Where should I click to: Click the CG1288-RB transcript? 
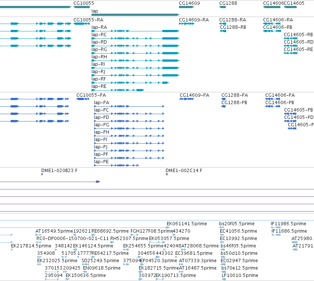pyautogui.click(x=223, y=31)
